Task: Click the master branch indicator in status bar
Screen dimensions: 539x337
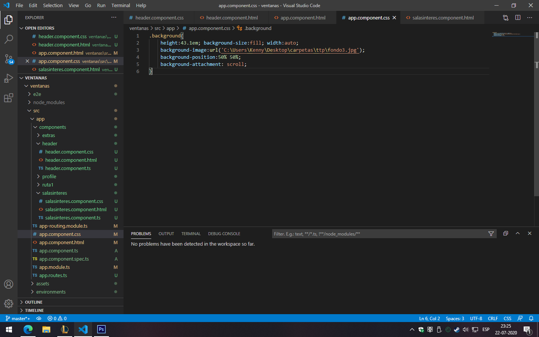Action: [x=18, y=318]
